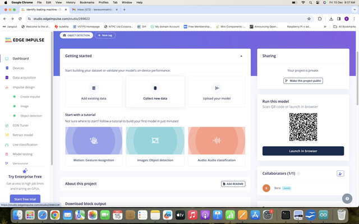This screenshot has width=359, height=224.
Task: Open the Chrome downloads icon
Action: coord(331,18)
